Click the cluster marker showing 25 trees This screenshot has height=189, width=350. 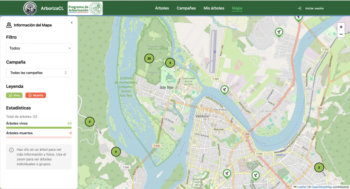coord(149,59)
